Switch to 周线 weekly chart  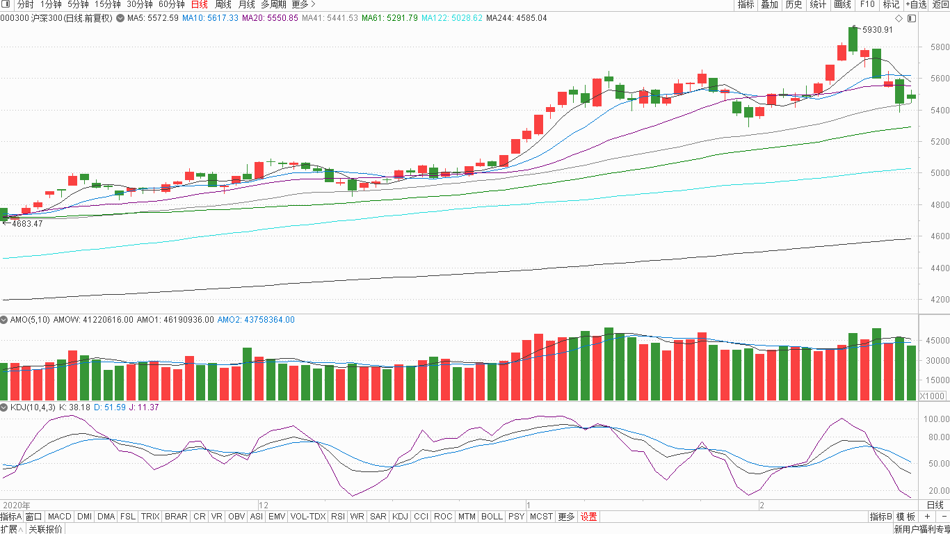pos(223,4)
